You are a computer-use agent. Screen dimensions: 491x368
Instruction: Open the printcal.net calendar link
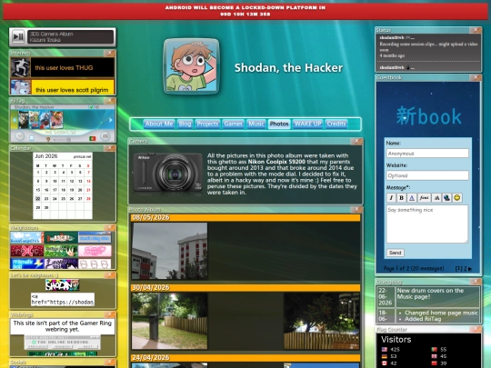click(x=83, y=156)
